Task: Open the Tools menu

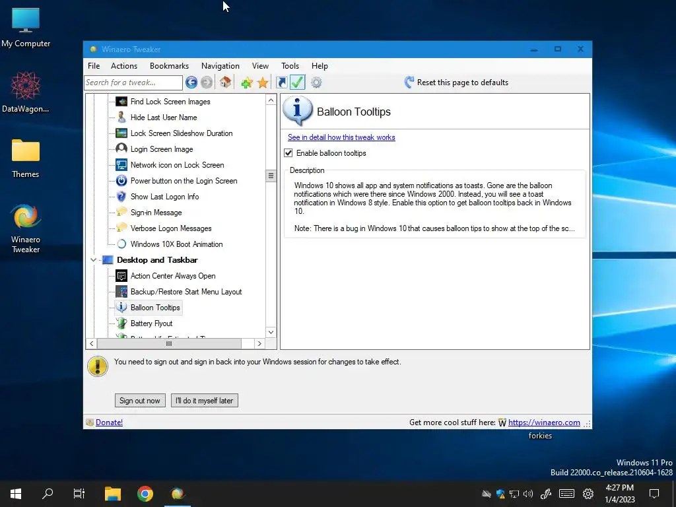Action: click(x=290, y=66)
